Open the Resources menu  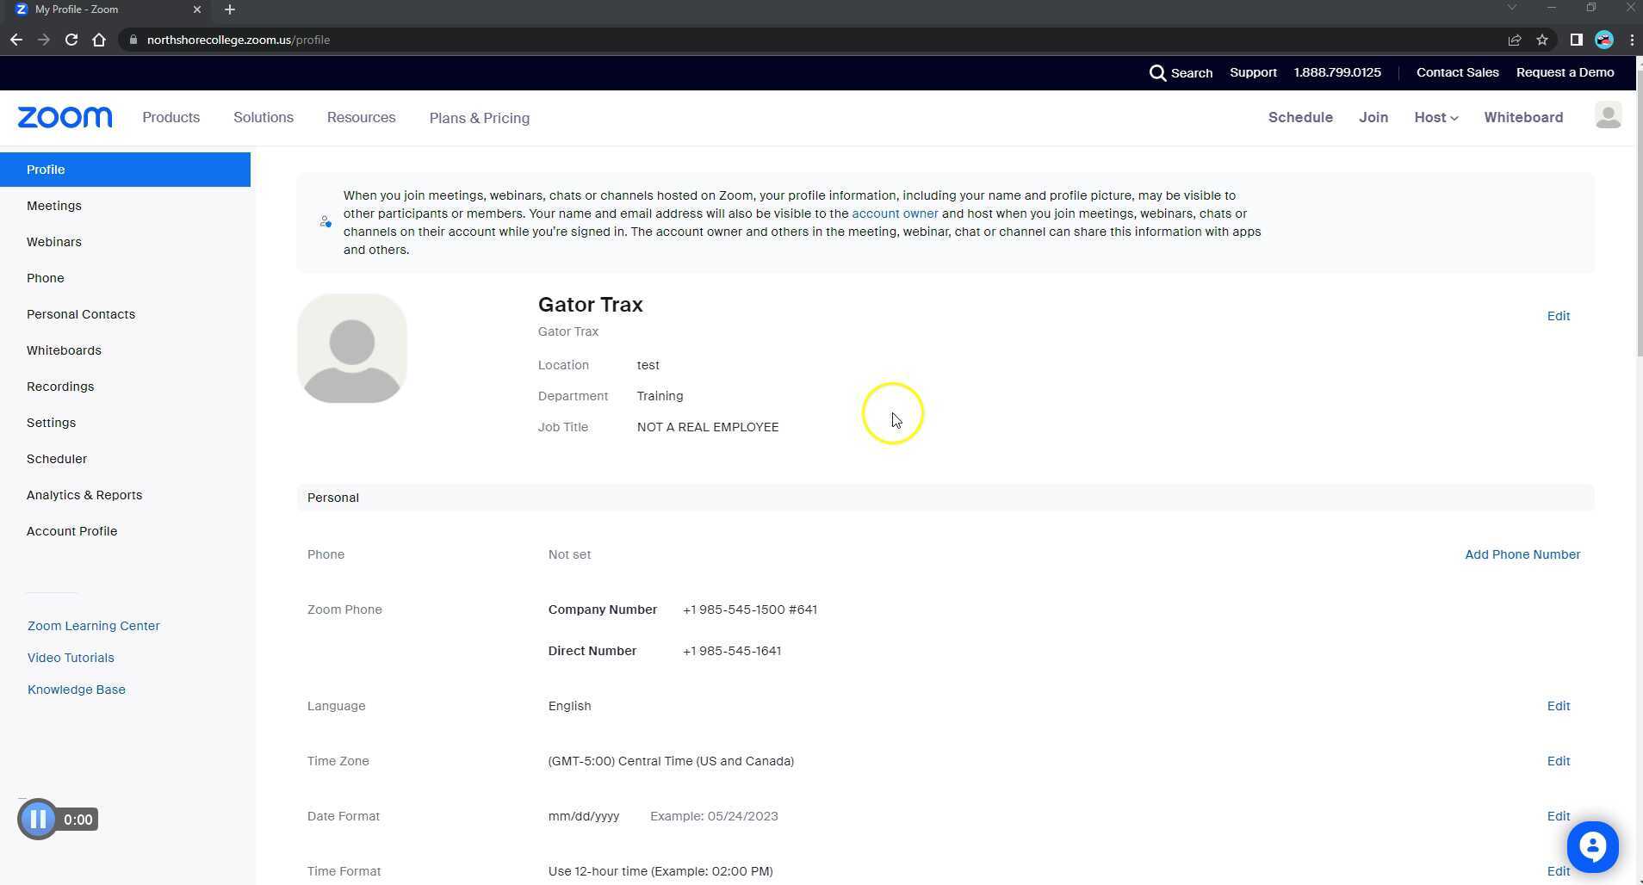(x=361, y=117)
